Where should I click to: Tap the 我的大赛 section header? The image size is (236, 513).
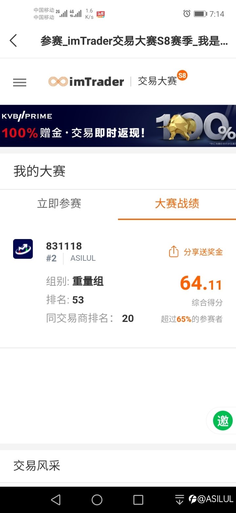[39, 171]
